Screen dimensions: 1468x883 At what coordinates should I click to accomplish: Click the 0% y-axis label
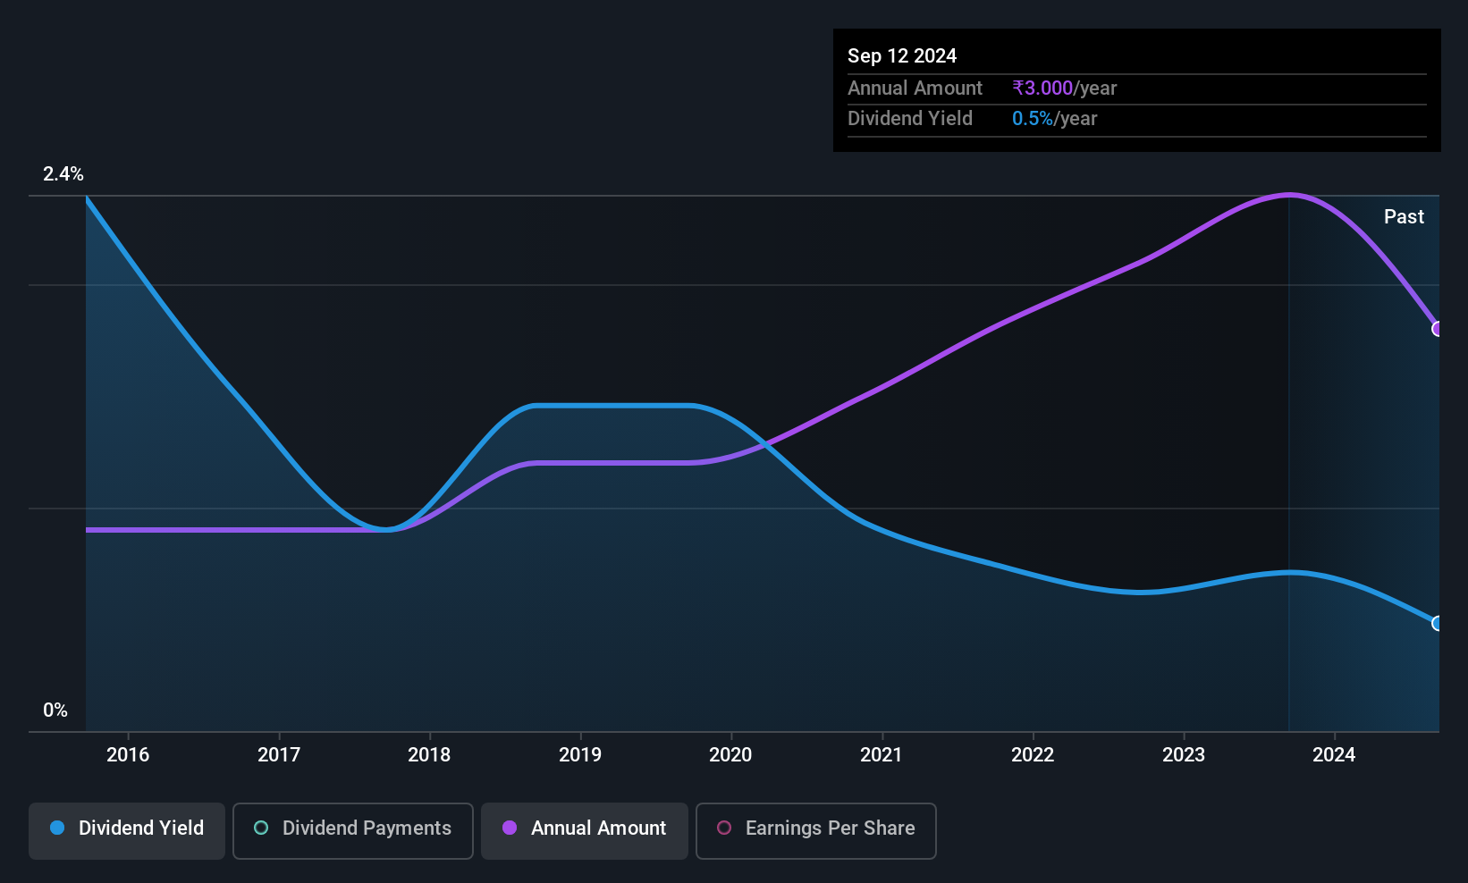(x=55, y=711)
